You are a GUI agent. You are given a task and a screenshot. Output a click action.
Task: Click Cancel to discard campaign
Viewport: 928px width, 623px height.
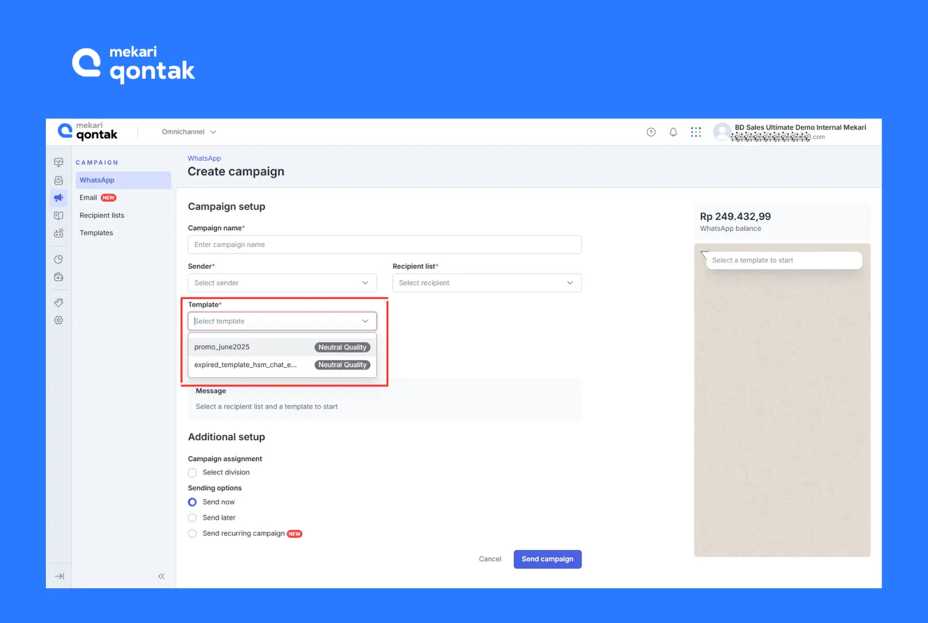(489, 559)
